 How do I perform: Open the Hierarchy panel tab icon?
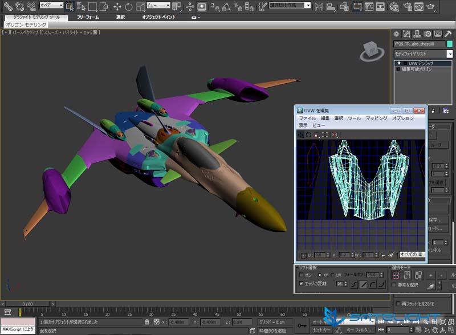417,34
